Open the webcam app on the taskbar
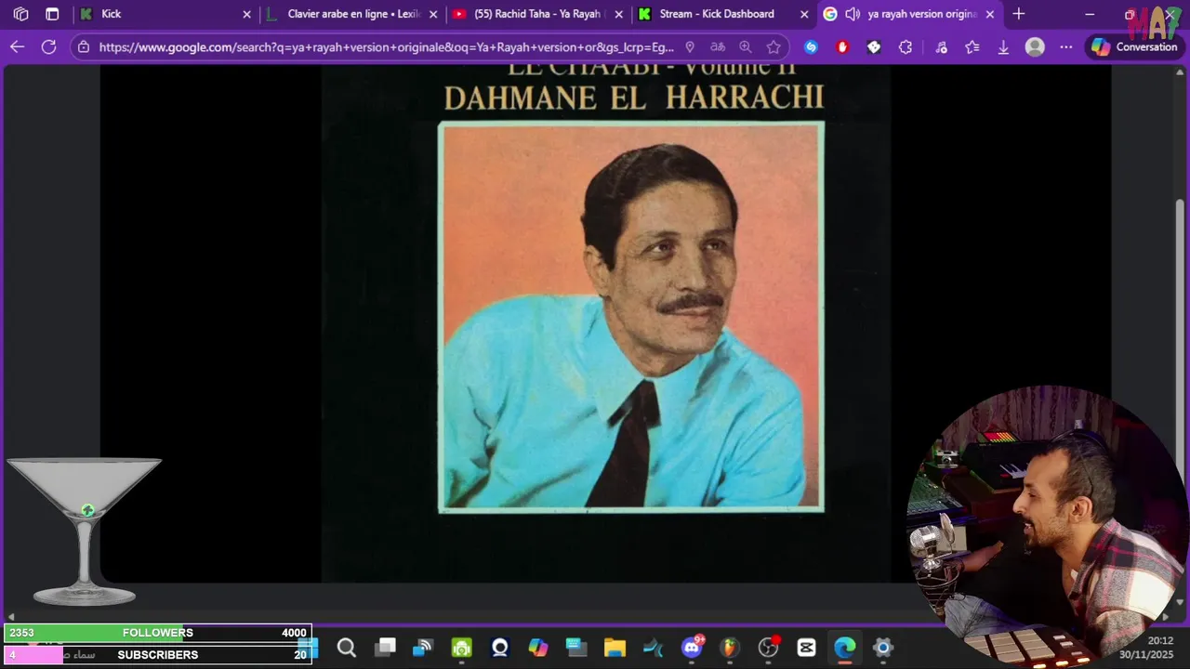The image size is (1190, 669). click(x=500, y=648)
